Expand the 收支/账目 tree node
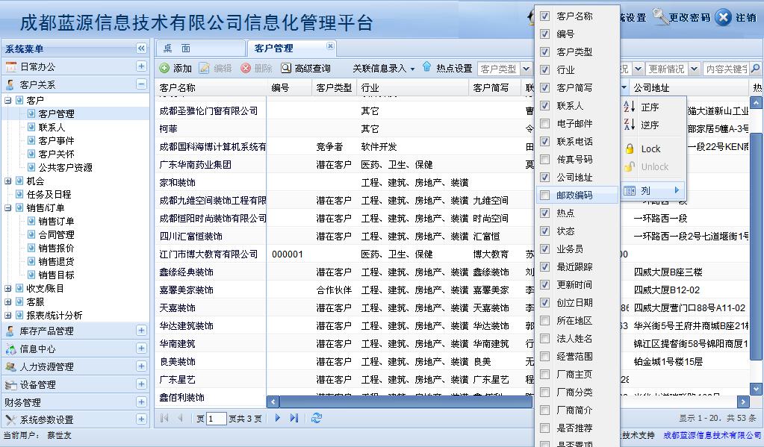The image size is (764, 447). tap(7, 288)
